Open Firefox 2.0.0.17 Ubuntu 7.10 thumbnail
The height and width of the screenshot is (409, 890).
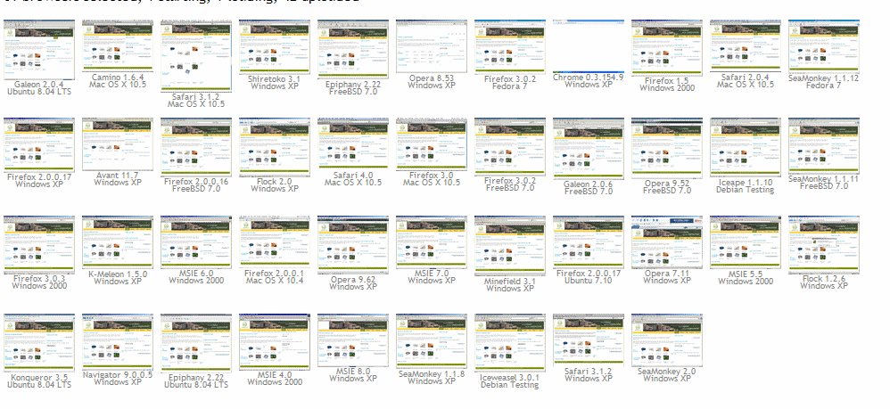pos(588,241)
